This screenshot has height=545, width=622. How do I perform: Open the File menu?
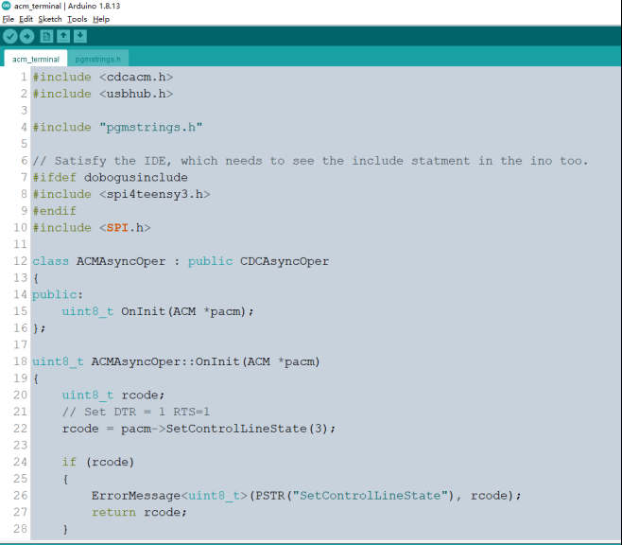(9, 19)
